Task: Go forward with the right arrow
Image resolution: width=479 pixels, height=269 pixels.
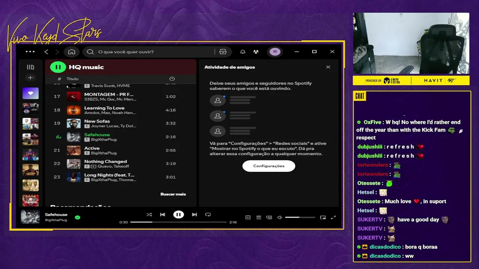Action: 57,52
